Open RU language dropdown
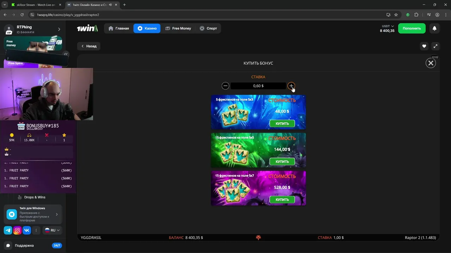The height and width of the screenshot is (253, 451). [x=52, y=231]
